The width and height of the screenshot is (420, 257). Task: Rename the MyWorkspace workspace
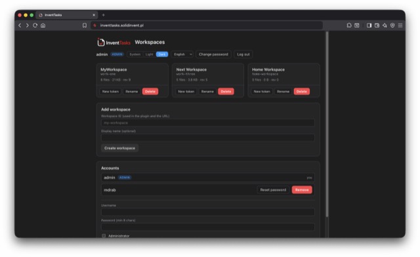131,92
